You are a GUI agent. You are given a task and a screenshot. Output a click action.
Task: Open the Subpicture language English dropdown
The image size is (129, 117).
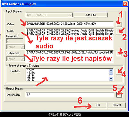click(x=15, y=59)
